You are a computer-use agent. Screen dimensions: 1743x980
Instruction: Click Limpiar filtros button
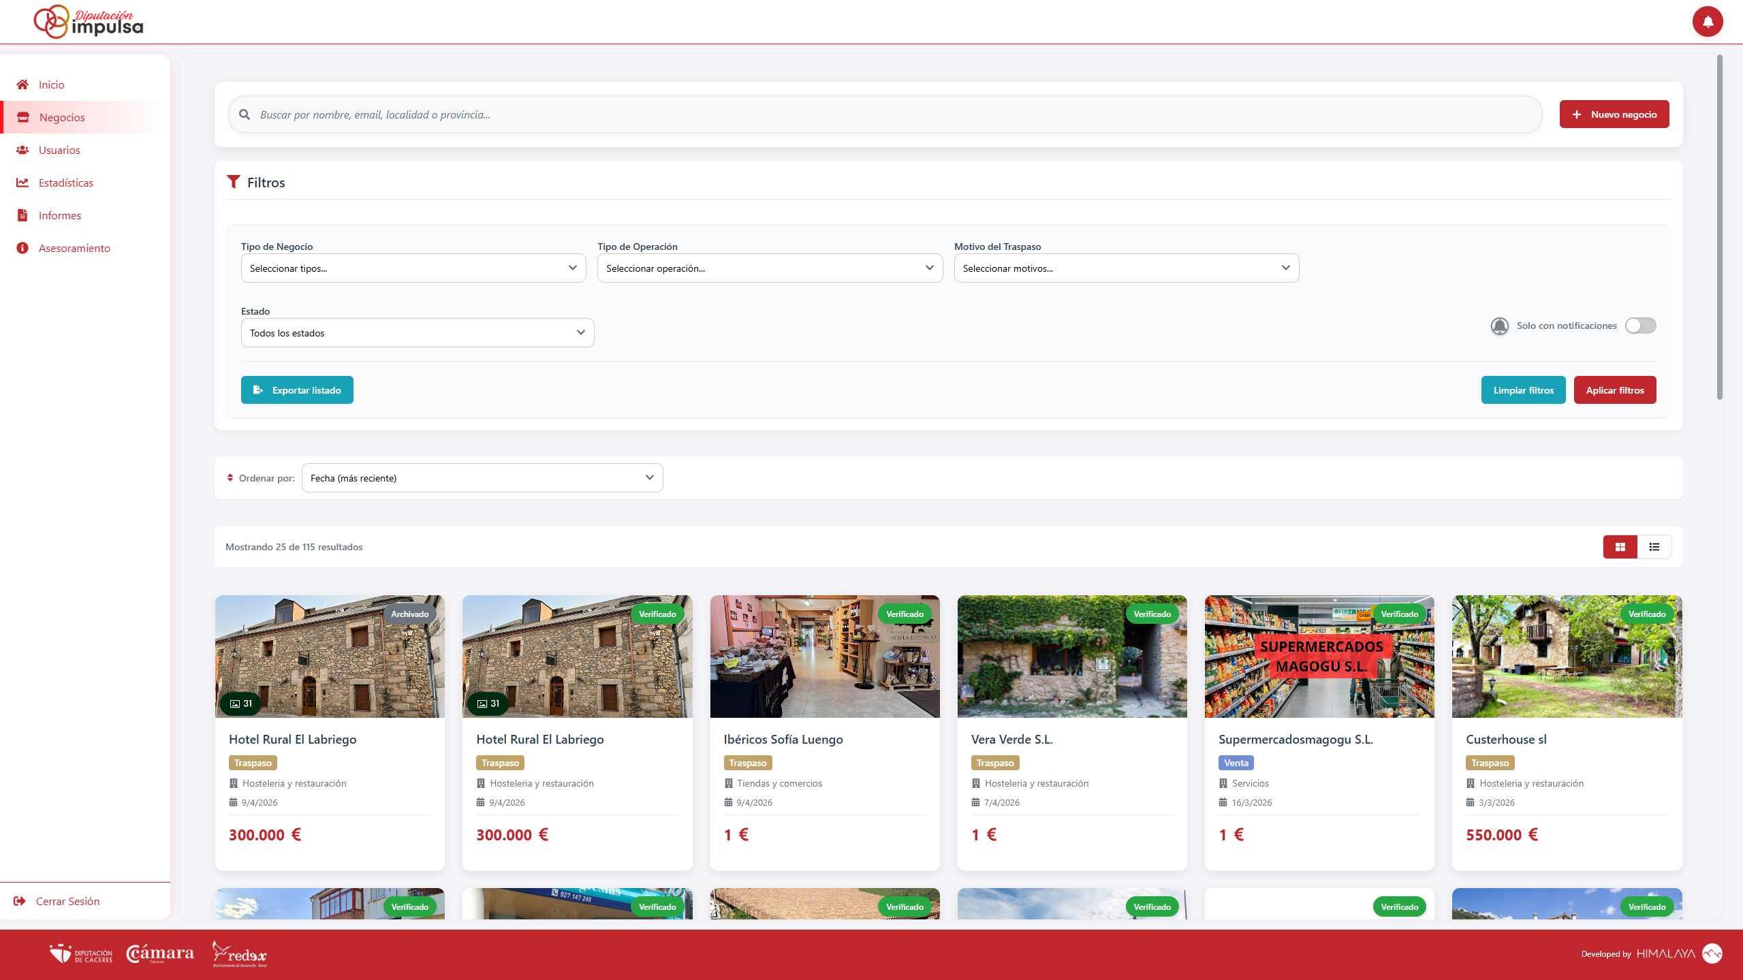1523,390
